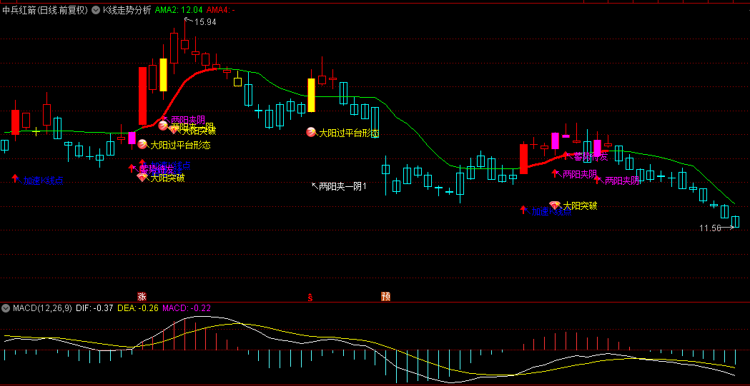Click the red arrow beside the leftmost 加速K线点
Screen dimensions: 750x386
15,178
